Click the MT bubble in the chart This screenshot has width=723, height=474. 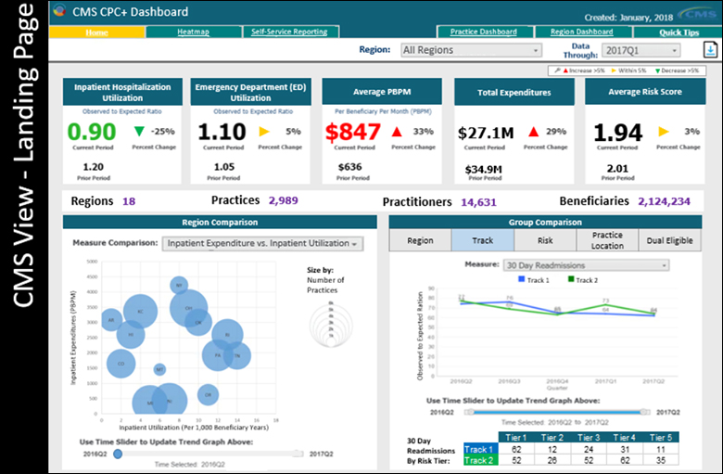(159, 369)
